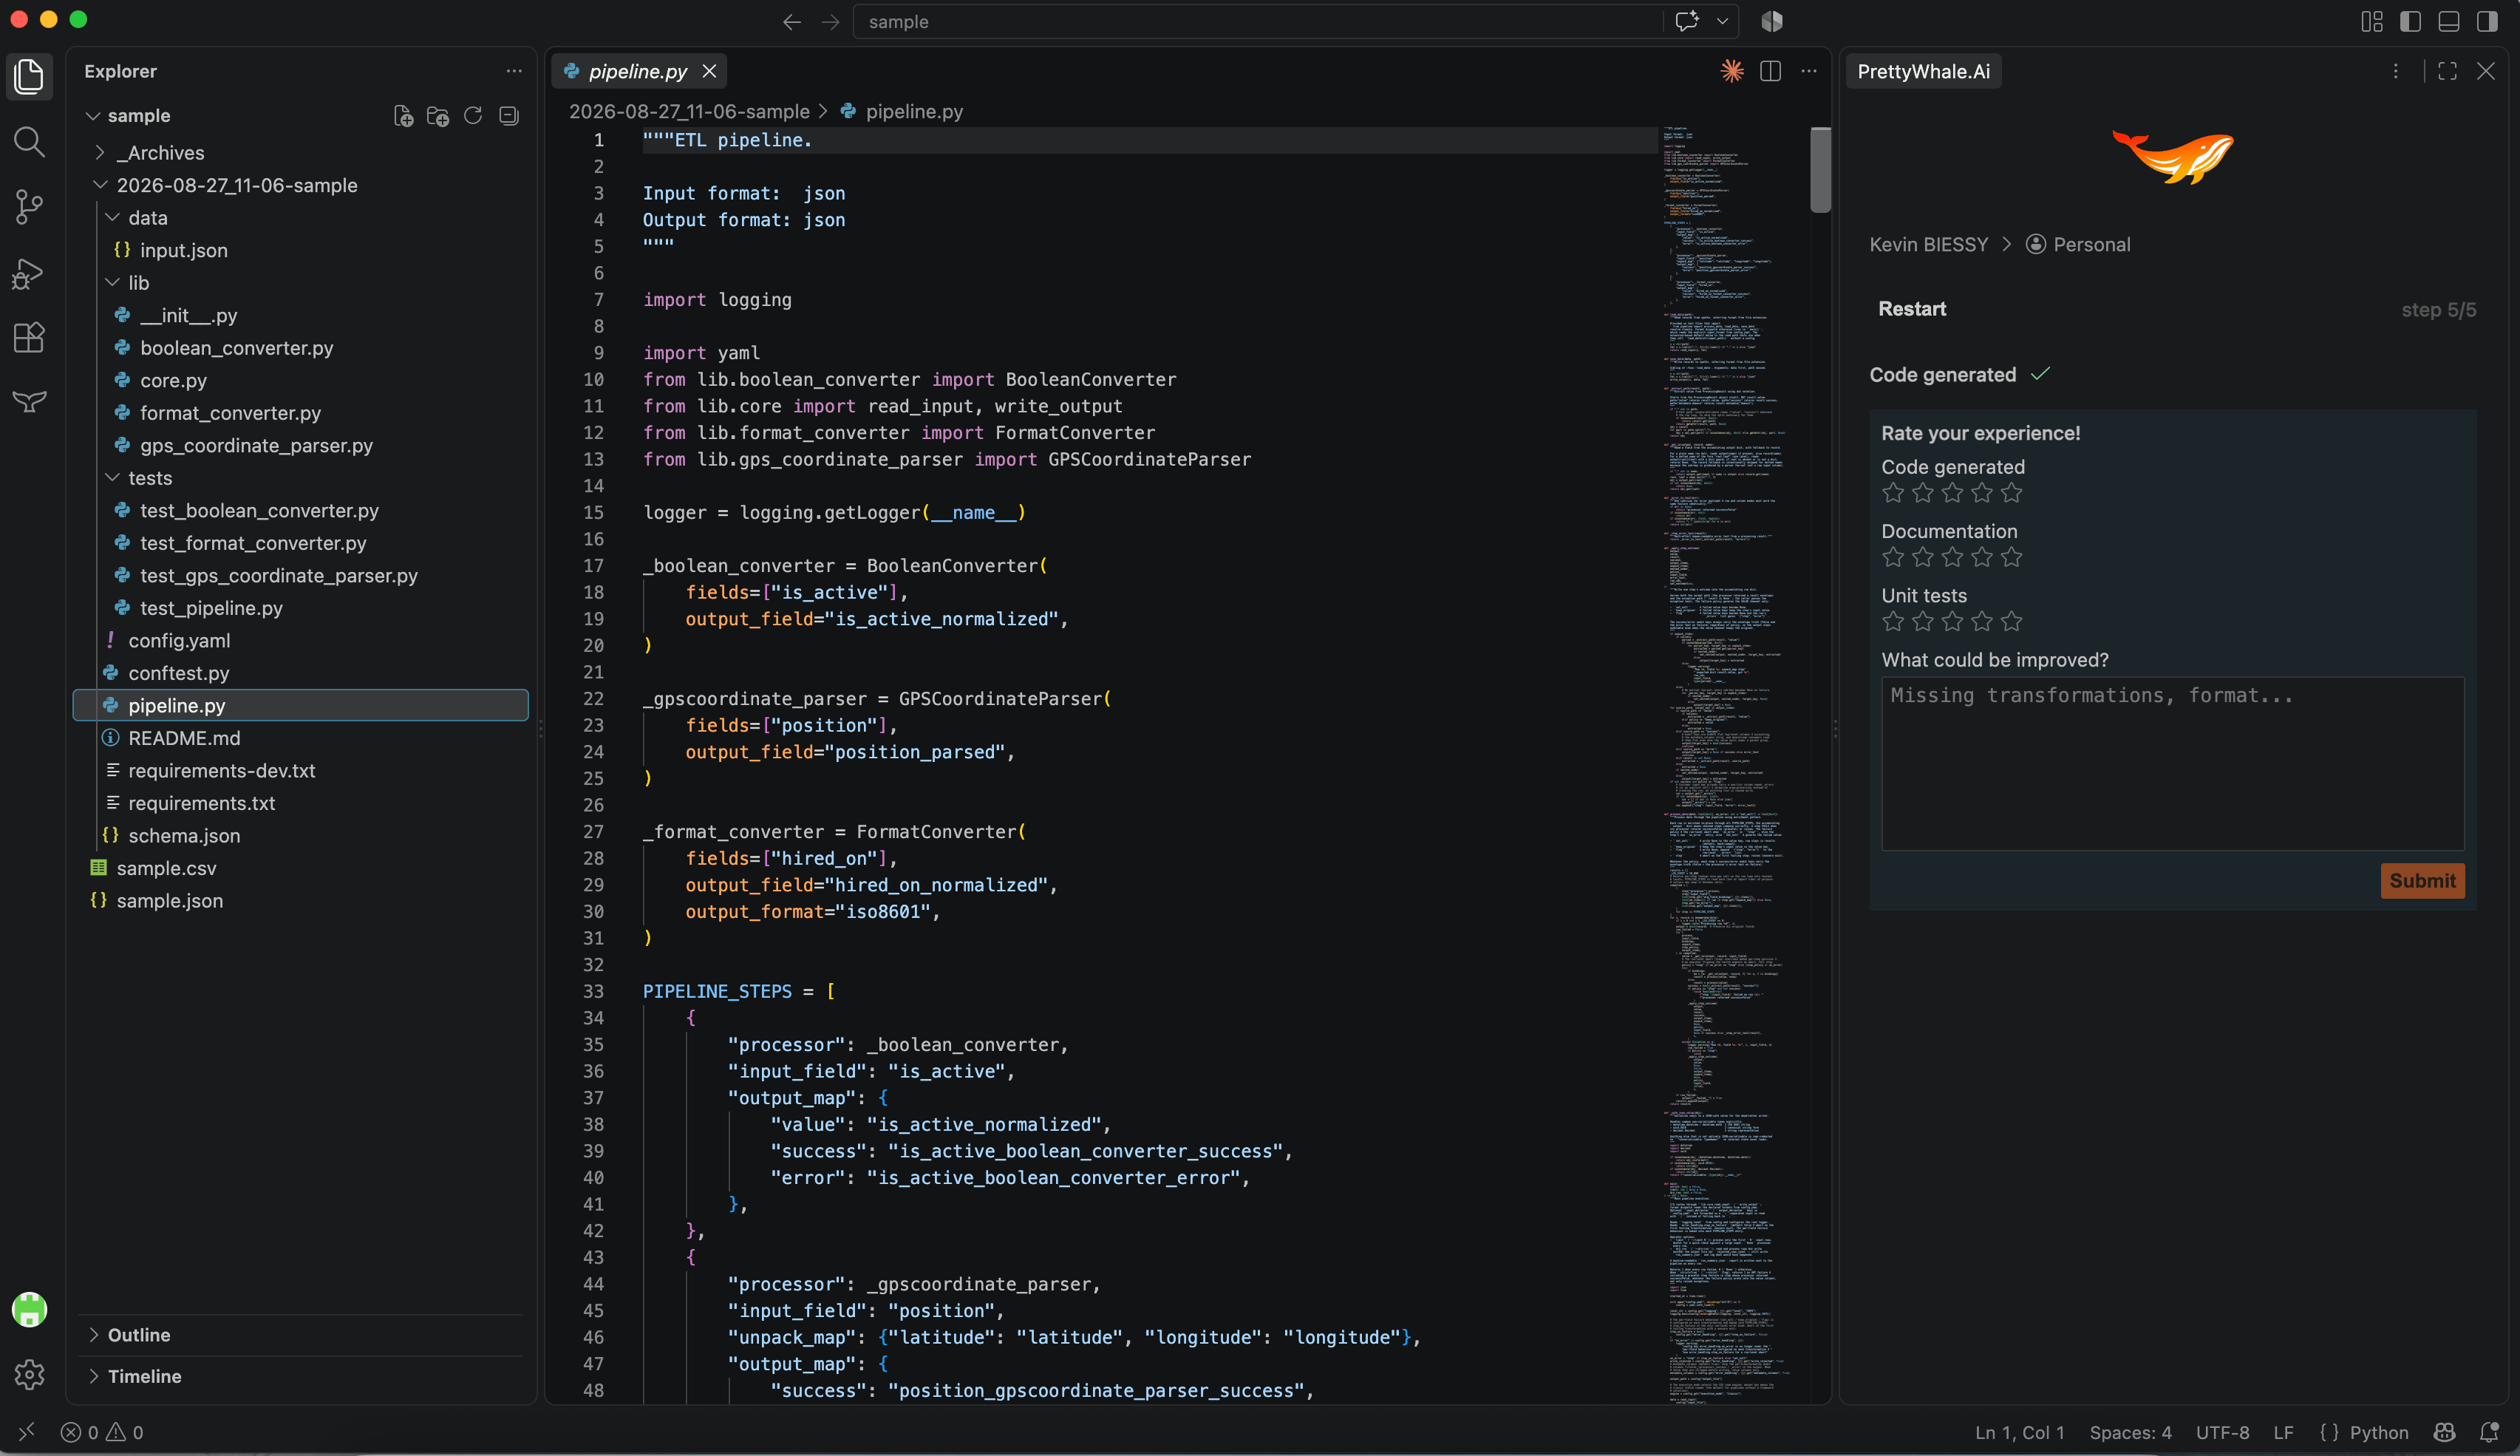2520x1456 pixels.
Task: Expand the Timeline section
Action: tap(144, 1376)
